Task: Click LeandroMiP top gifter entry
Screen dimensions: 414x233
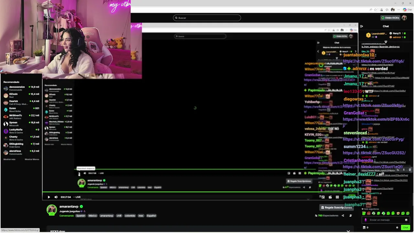Action: pos(376,35)
